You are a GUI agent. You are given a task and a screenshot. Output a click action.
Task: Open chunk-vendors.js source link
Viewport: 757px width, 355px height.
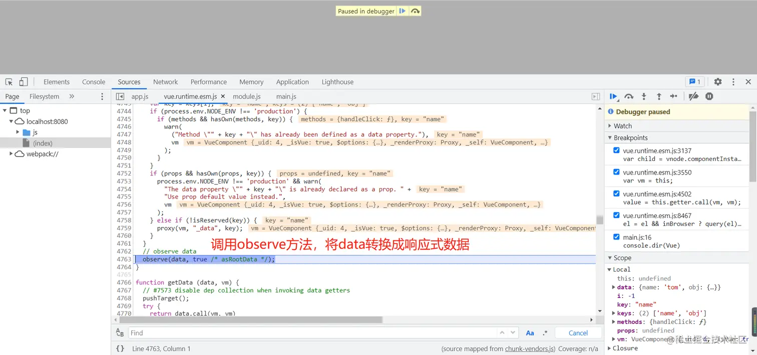click(530, 349)
